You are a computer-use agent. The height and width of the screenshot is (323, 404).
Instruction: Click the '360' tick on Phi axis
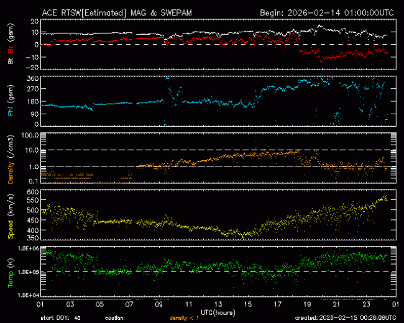32,78
